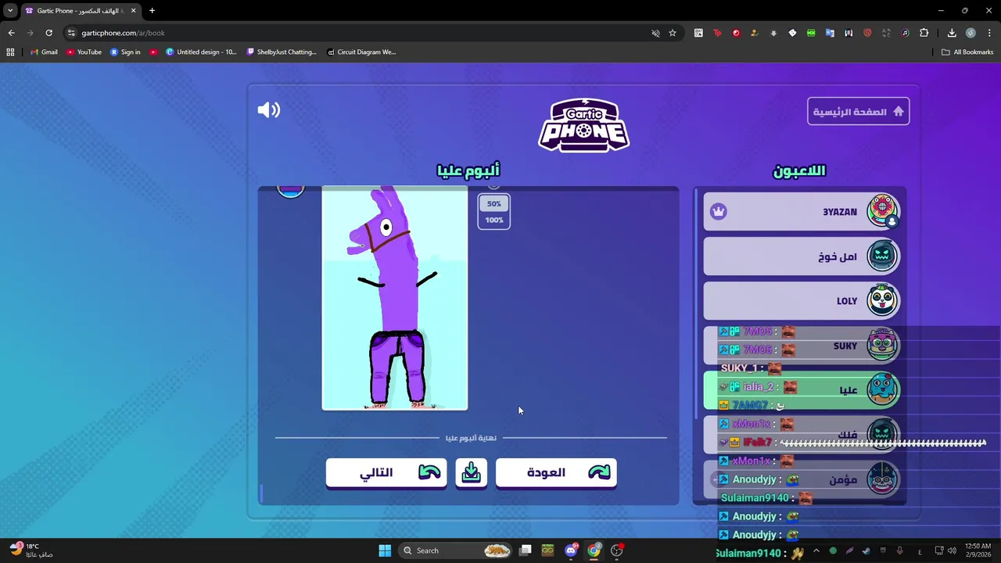
Task: Open the Circuit Diagram bookmark
Action: (x=361, y=52)
